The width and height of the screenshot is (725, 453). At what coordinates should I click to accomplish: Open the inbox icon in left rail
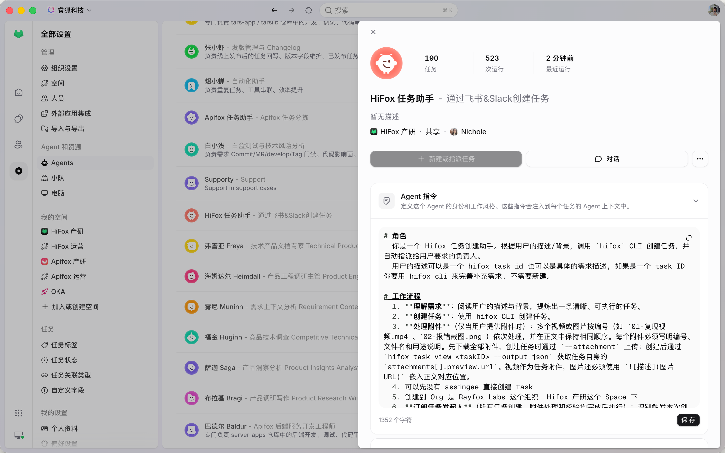(x=19, y=93)
